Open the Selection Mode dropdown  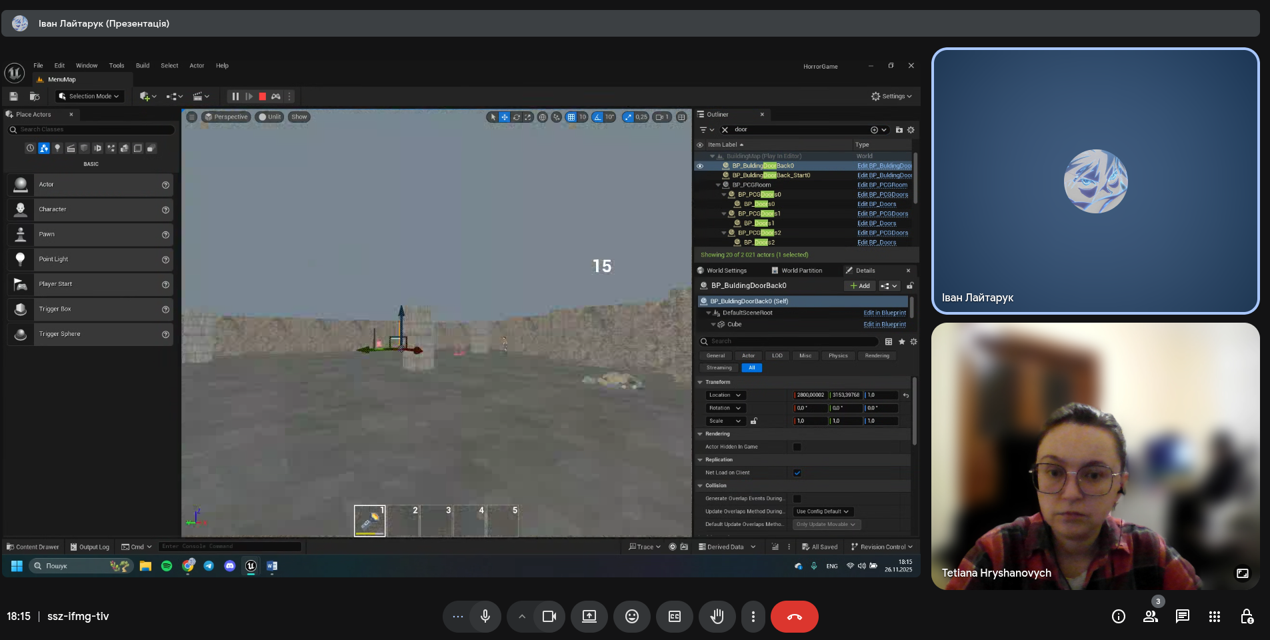pyautogui.click(x=90, y=97)
